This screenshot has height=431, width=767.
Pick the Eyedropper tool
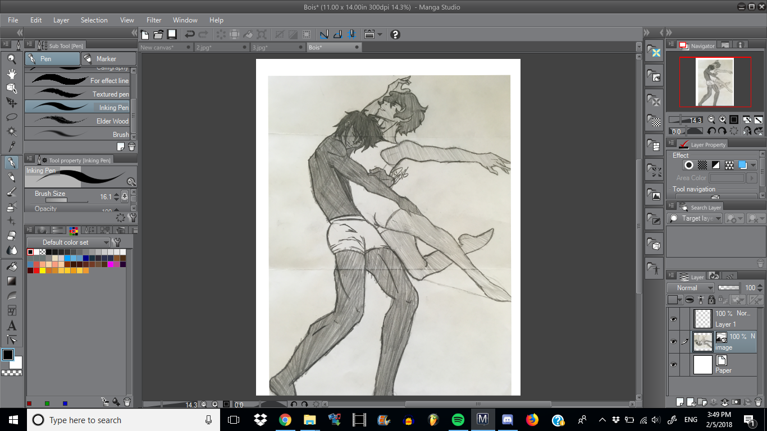tap(11, 147)
